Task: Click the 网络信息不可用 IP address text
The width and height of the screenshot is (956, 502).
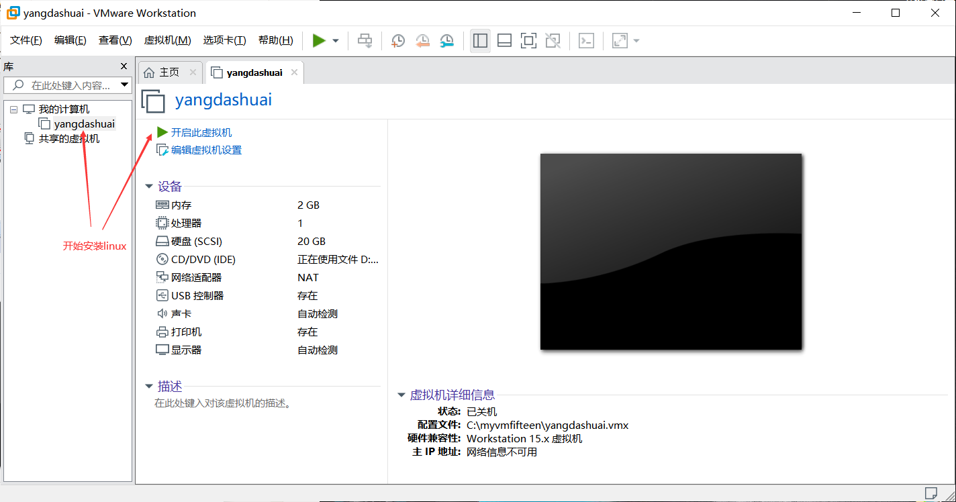Action: click(x=501, y=452)
